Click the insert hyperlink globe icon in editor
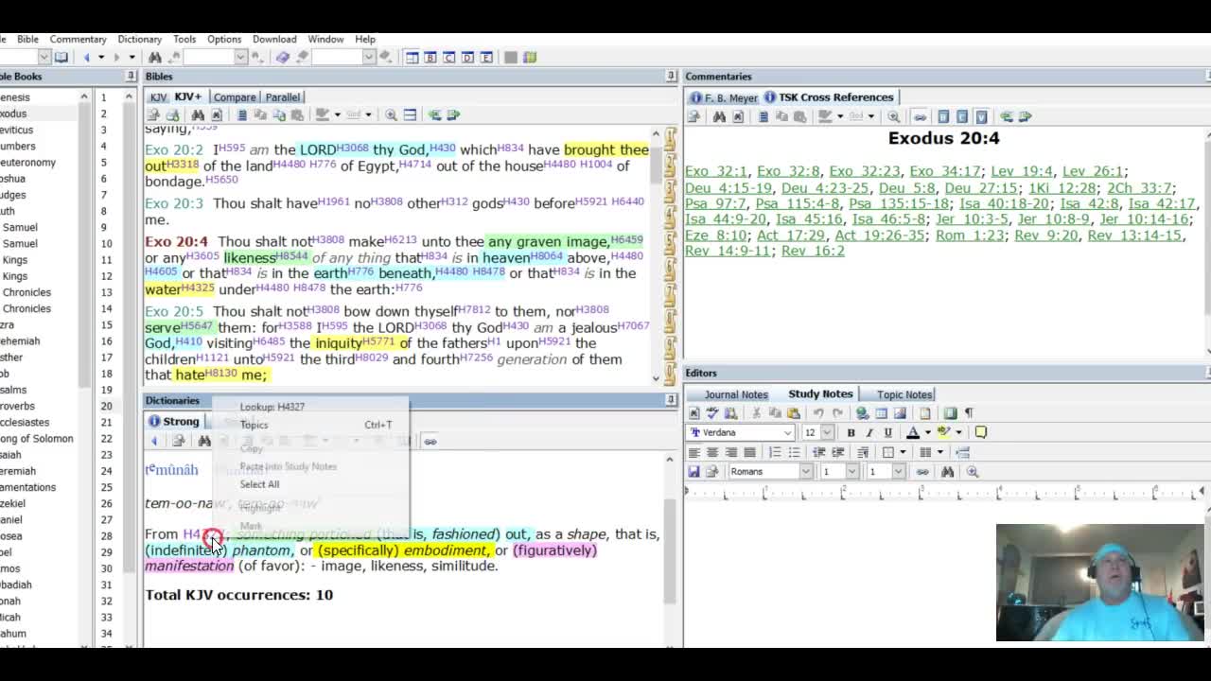The image size is (1211, 681). [862, 413]
